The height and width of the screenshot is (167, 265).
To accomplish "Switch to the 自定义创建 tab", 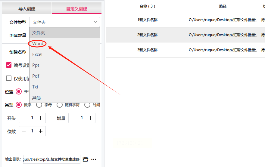I will (x=76, y=8).
